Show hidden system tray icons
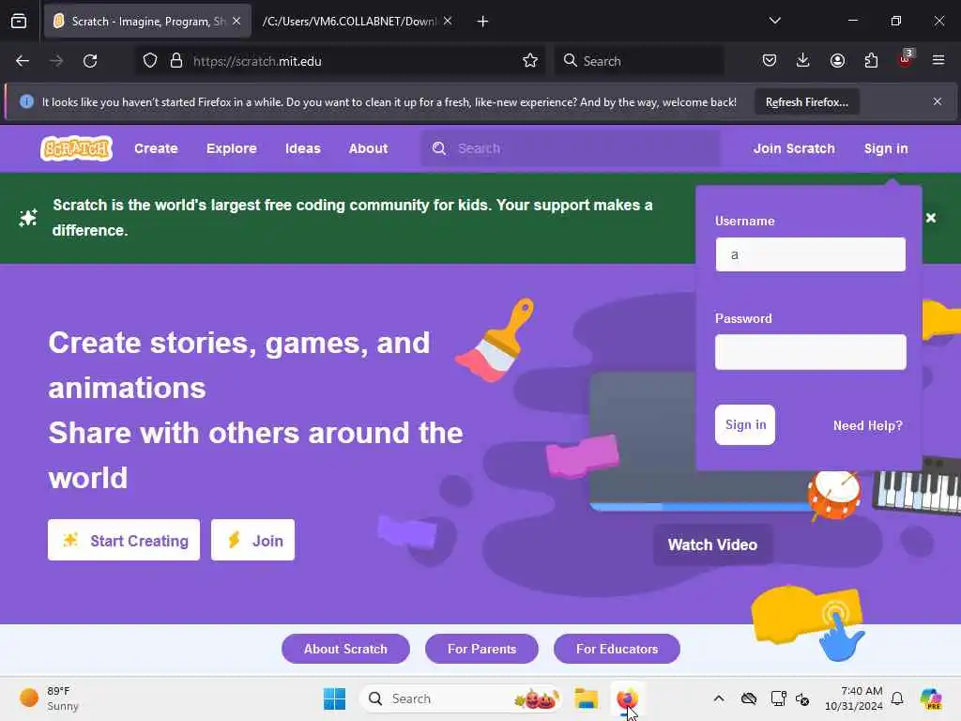This screenshot has height=721, width=961. [x=719, y=698]
